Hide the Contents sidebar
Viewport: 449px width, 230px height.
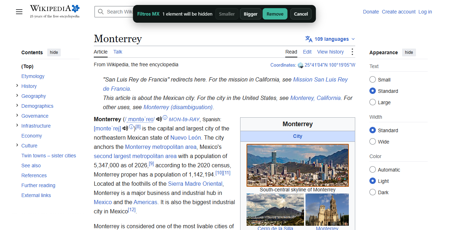[x=54, y=52]
